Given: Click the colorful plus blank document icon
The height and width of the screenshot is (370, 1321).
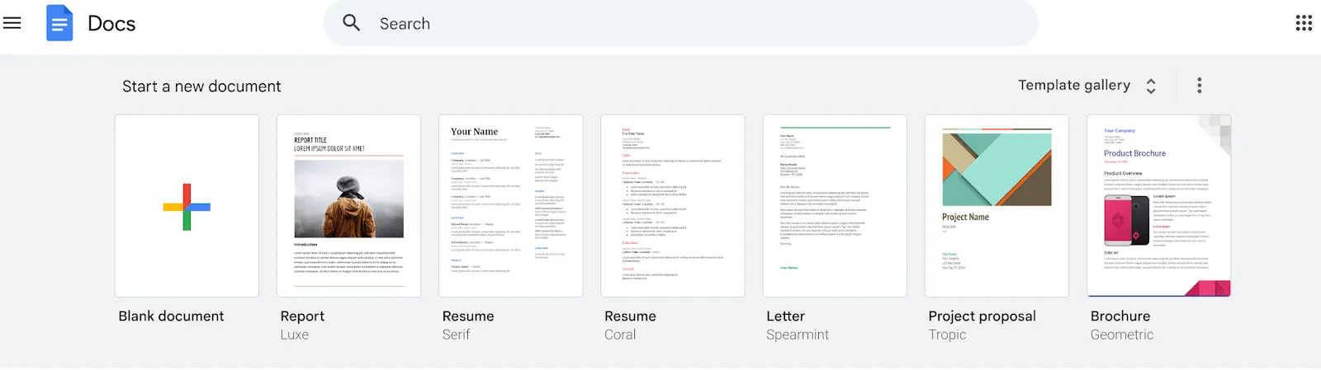Looking at the screenshot, I should point(187,206).
